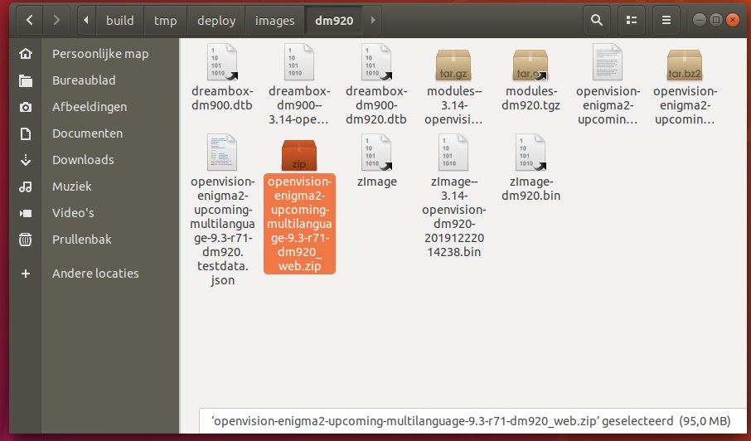
Task: Select the zImage file icon
Action: [376, 153]
